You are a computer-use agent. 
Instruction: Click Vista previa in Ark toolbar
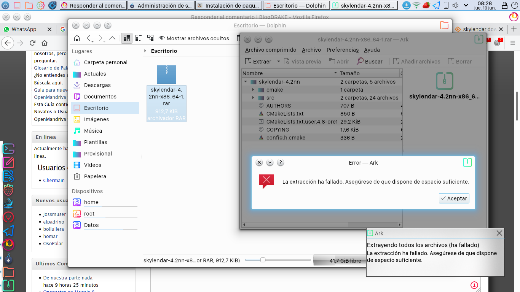click(x=303, y=61)
